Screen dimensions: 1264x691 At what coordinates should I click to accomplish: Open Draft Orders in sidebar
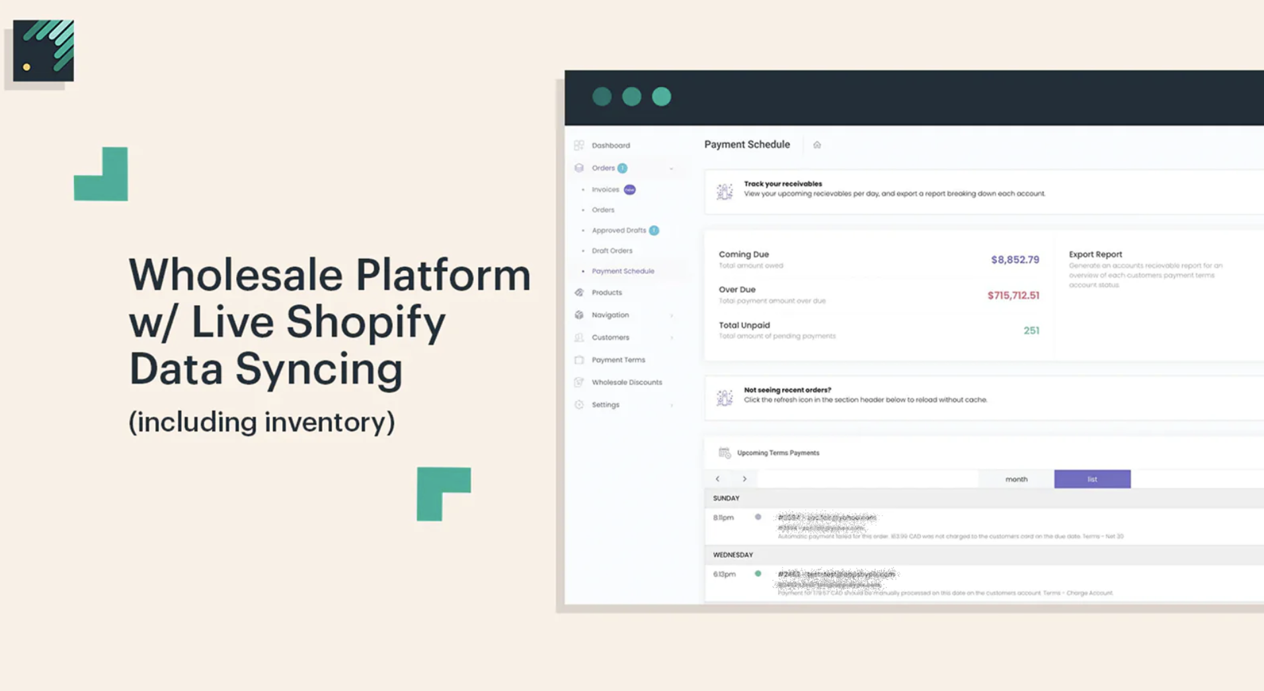tap(612, 251)
